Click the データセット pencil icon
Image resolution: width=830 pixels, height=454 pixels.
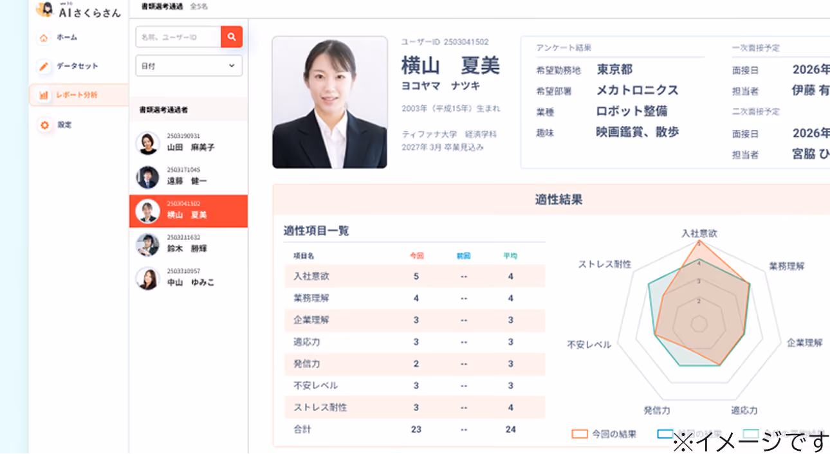click(44, 66)
